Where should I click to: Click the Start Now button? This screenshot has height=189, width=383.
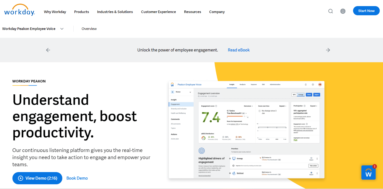(366, 11)
